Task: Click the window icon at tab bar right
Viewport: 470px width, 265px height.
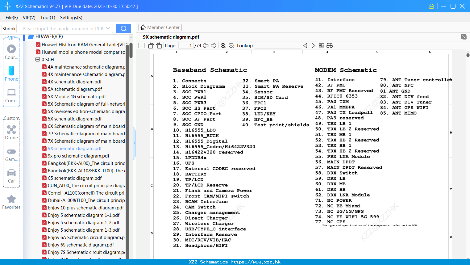Action: (x=464, y=37)
